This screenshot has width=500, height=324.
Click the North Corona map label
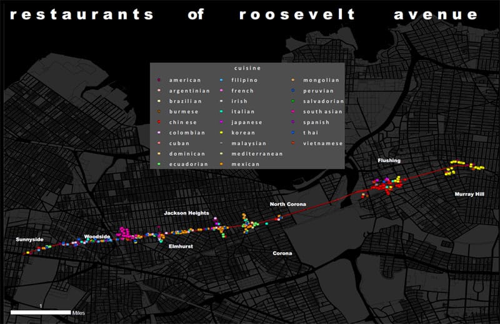pos(288,204)
